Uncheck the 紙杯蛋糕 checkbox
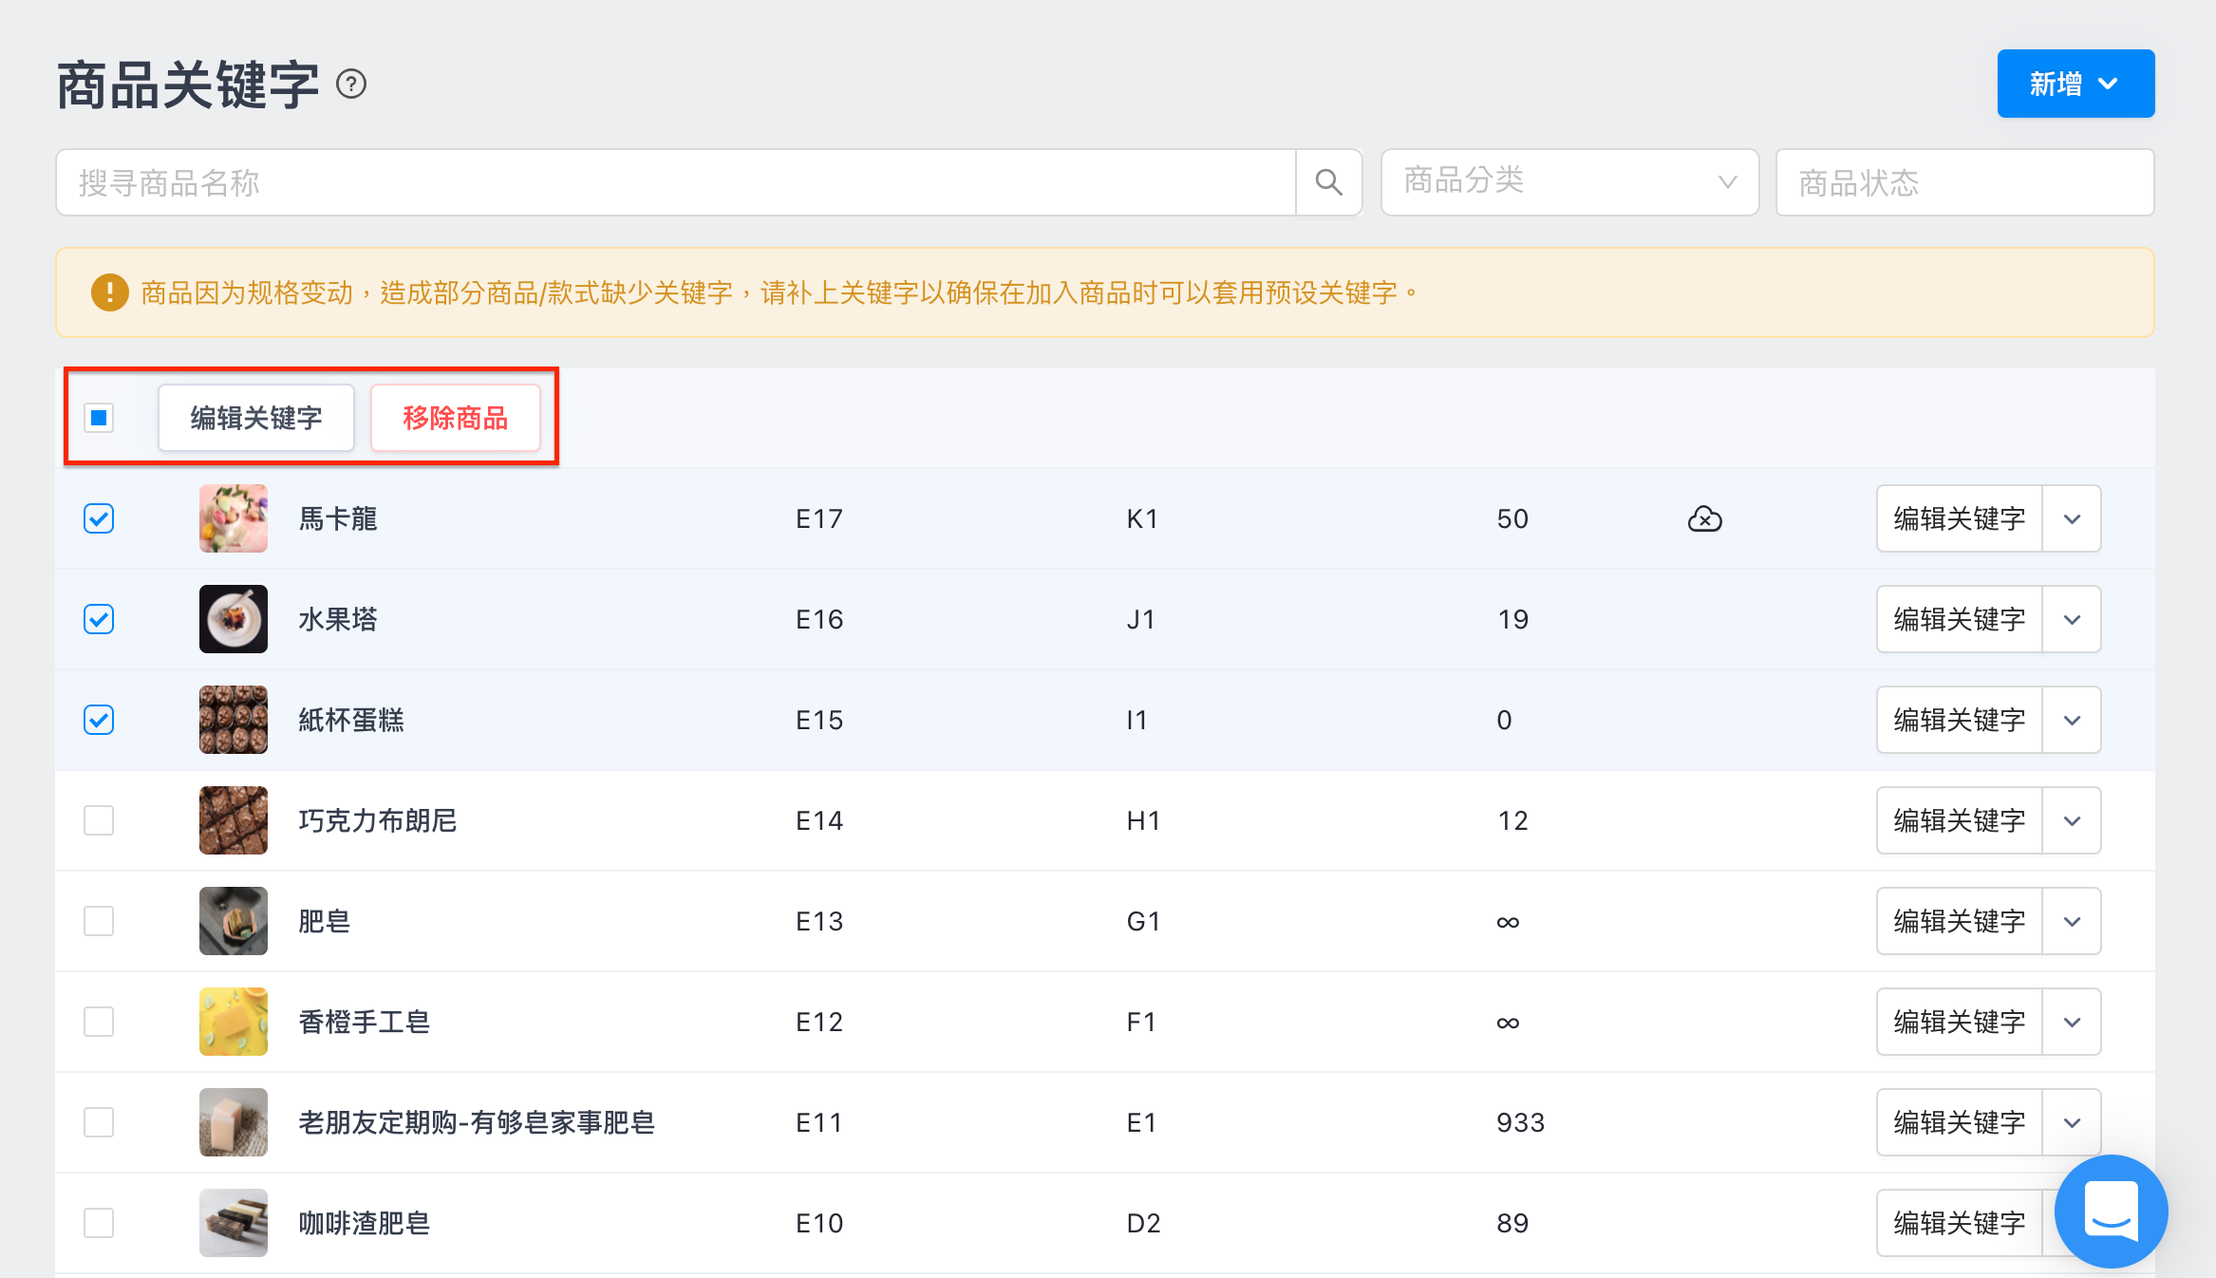 tap(99, 720)
